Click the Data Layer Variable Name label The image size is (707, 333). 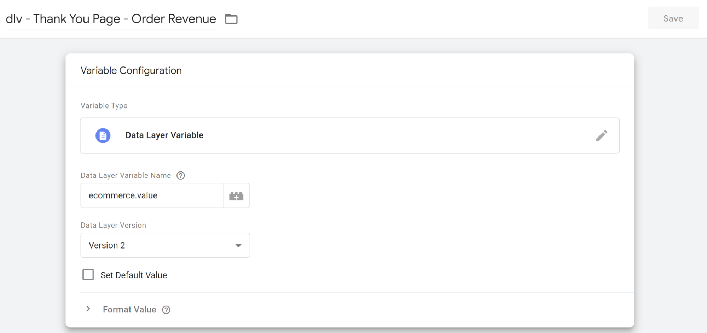click(x=126, y=175)
